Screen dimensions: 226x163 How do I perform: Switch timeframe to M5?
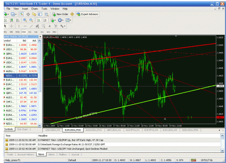pyautogui.click(x=11, y=32)
